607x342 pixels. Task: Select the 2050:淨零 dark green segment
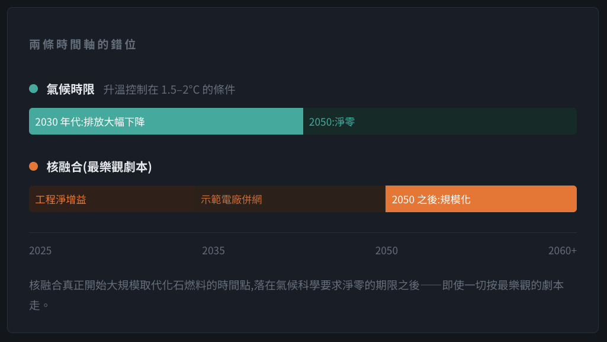(x=440, y=122)
